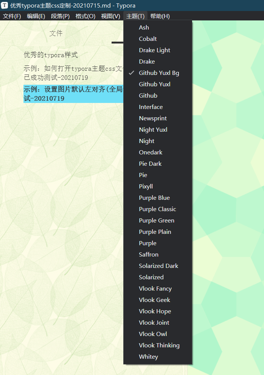264x375 pixels.
Task: Apply the Purple Classic theme
Action: coord(158,209)
